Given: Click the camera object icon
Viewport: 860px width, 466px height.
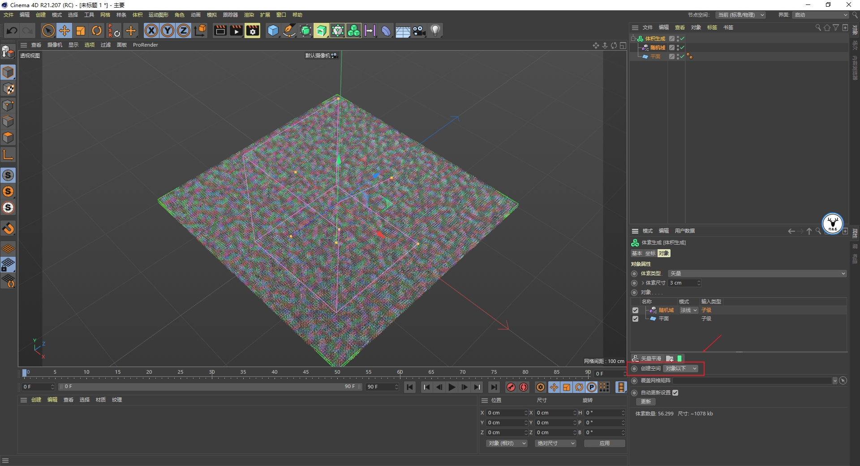Looking at the screenshot, I should point(419,31).
